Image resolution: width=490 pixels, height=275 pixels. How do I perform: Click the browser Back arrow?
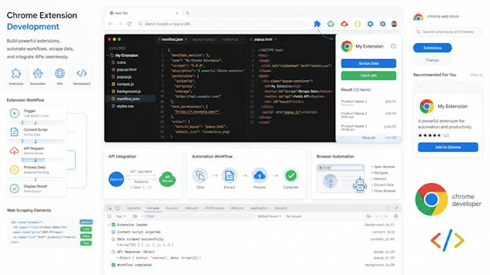pos(110,24)
